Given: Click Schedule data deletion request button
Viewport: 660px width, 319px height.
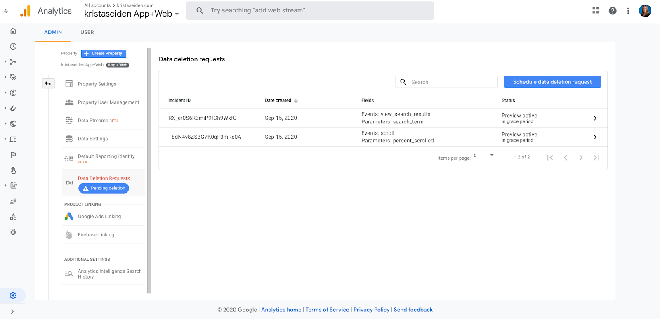Looking at the screenshot, I should click(x=552, y=82).
